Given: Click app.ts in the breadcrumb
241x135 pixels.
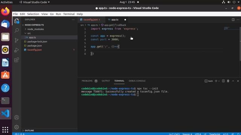Looking at the screenshot, I should (x=94, y=25).
